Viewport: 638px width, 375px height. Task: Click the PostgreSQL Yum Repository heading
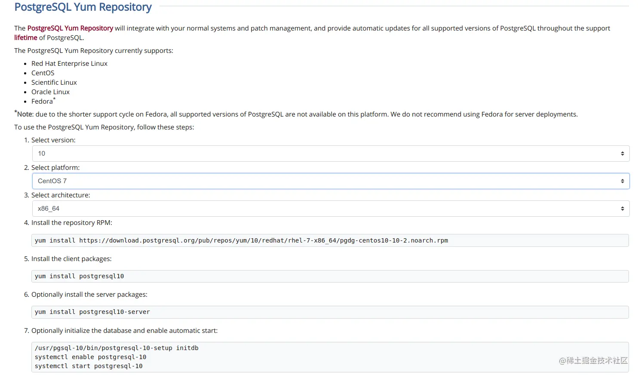click(83, 7)
